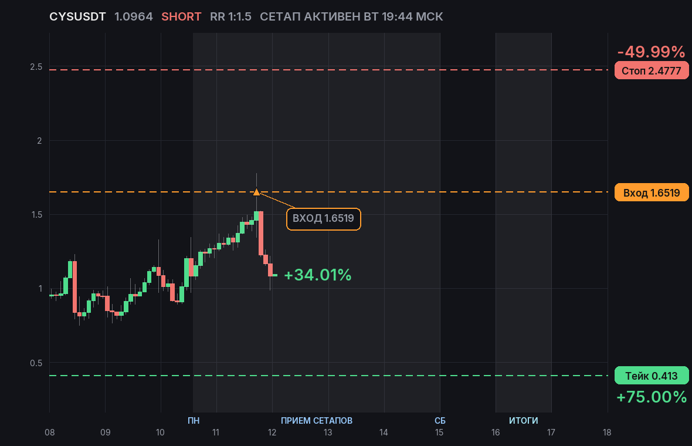Click the -49.99% stop loss percentage

click(x=651, y=52)
